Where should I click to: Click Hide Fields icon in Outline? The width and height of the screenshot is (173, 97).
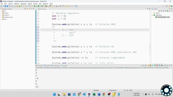pyautogui.click(x=163, y=11)
